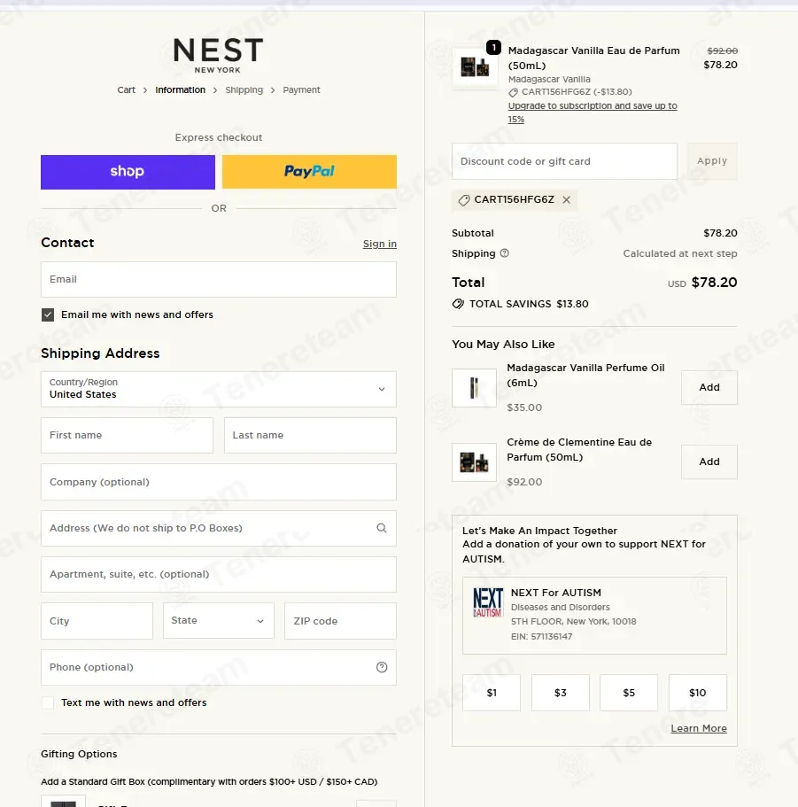The width and height of the screenshot is (798, 807).
Task: Check out with the PayPal button
Action: (309, 172)
